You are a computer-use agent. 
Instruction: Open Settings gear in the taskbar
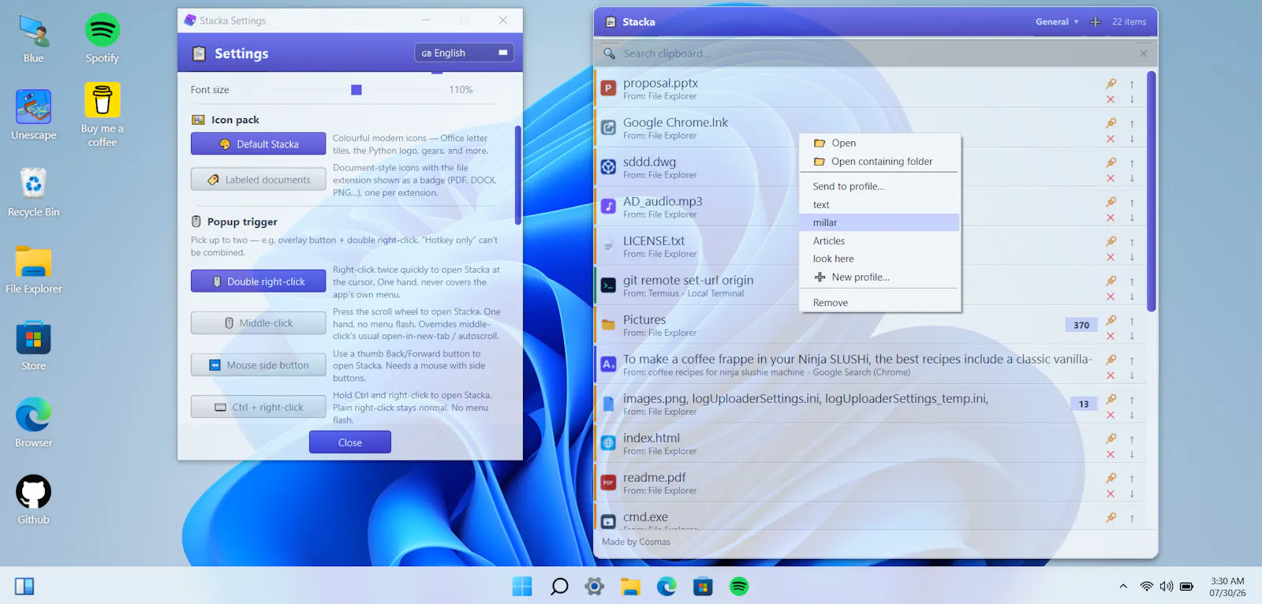click(595, 587)
